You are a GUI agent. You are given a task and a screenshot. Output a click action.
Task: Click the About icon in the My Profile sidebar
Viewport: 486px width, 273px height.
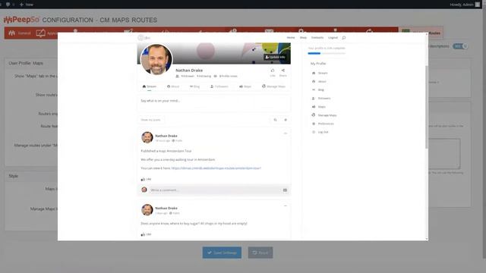point(314,81)
